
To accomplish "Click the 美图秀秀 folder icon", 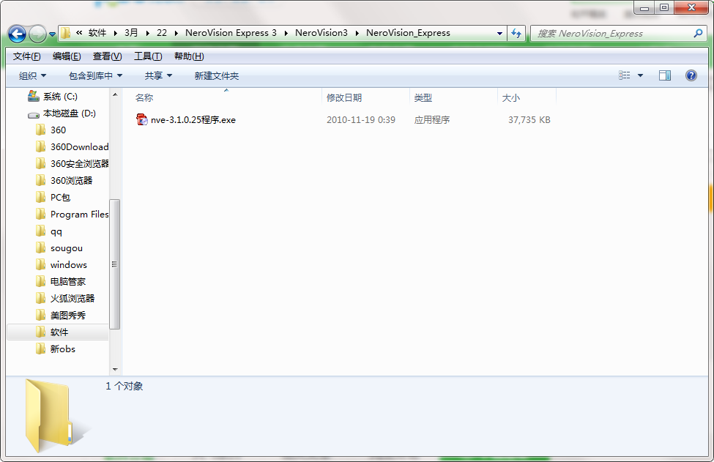I will coord(40,315).
